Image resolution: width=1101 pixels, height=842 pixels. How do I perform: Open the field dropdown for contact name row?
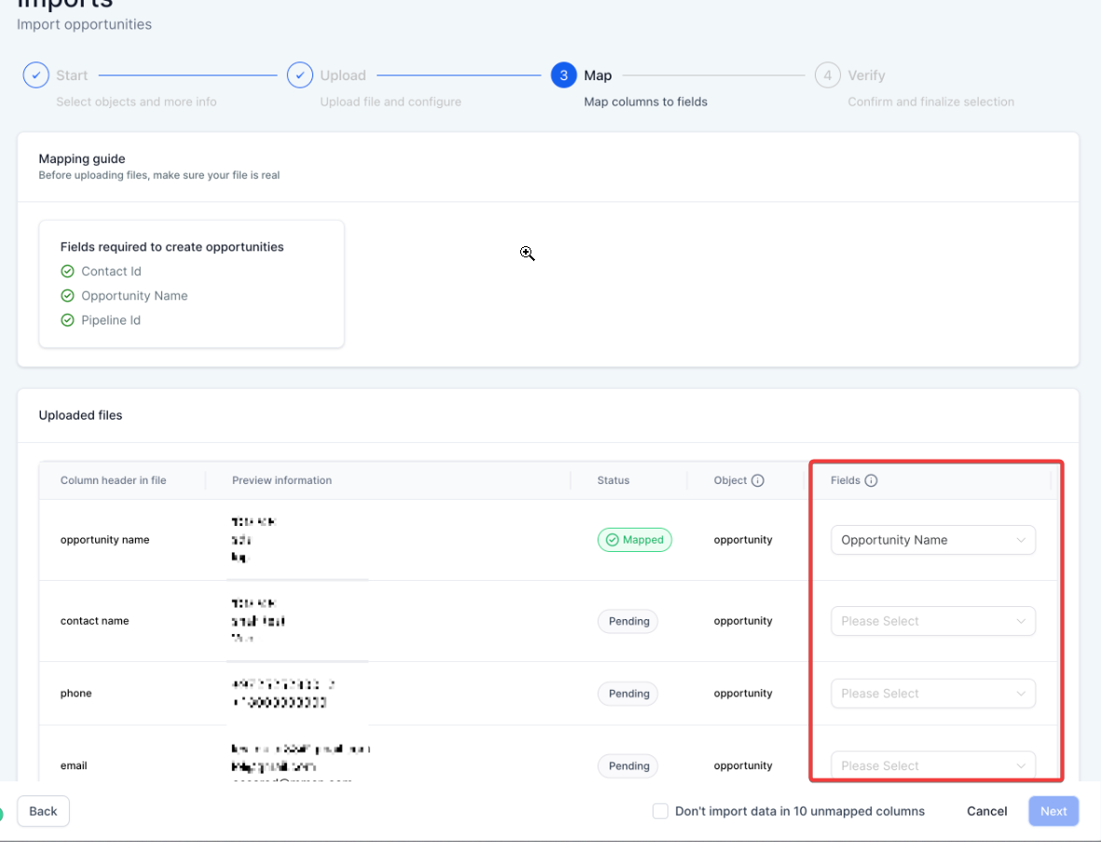932,621
